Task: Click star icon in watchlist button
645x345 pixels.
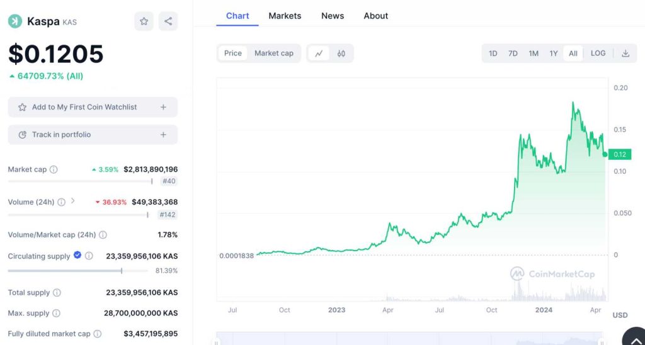Action: point(22,107)
